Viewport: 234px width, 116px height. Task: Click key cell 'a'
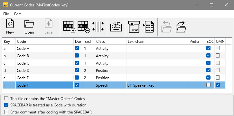pyautogui.click(x=9, y=49)
